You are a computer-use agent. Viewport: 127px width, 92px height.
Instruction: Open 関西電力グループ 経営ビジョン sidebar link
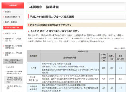(13, 40)
